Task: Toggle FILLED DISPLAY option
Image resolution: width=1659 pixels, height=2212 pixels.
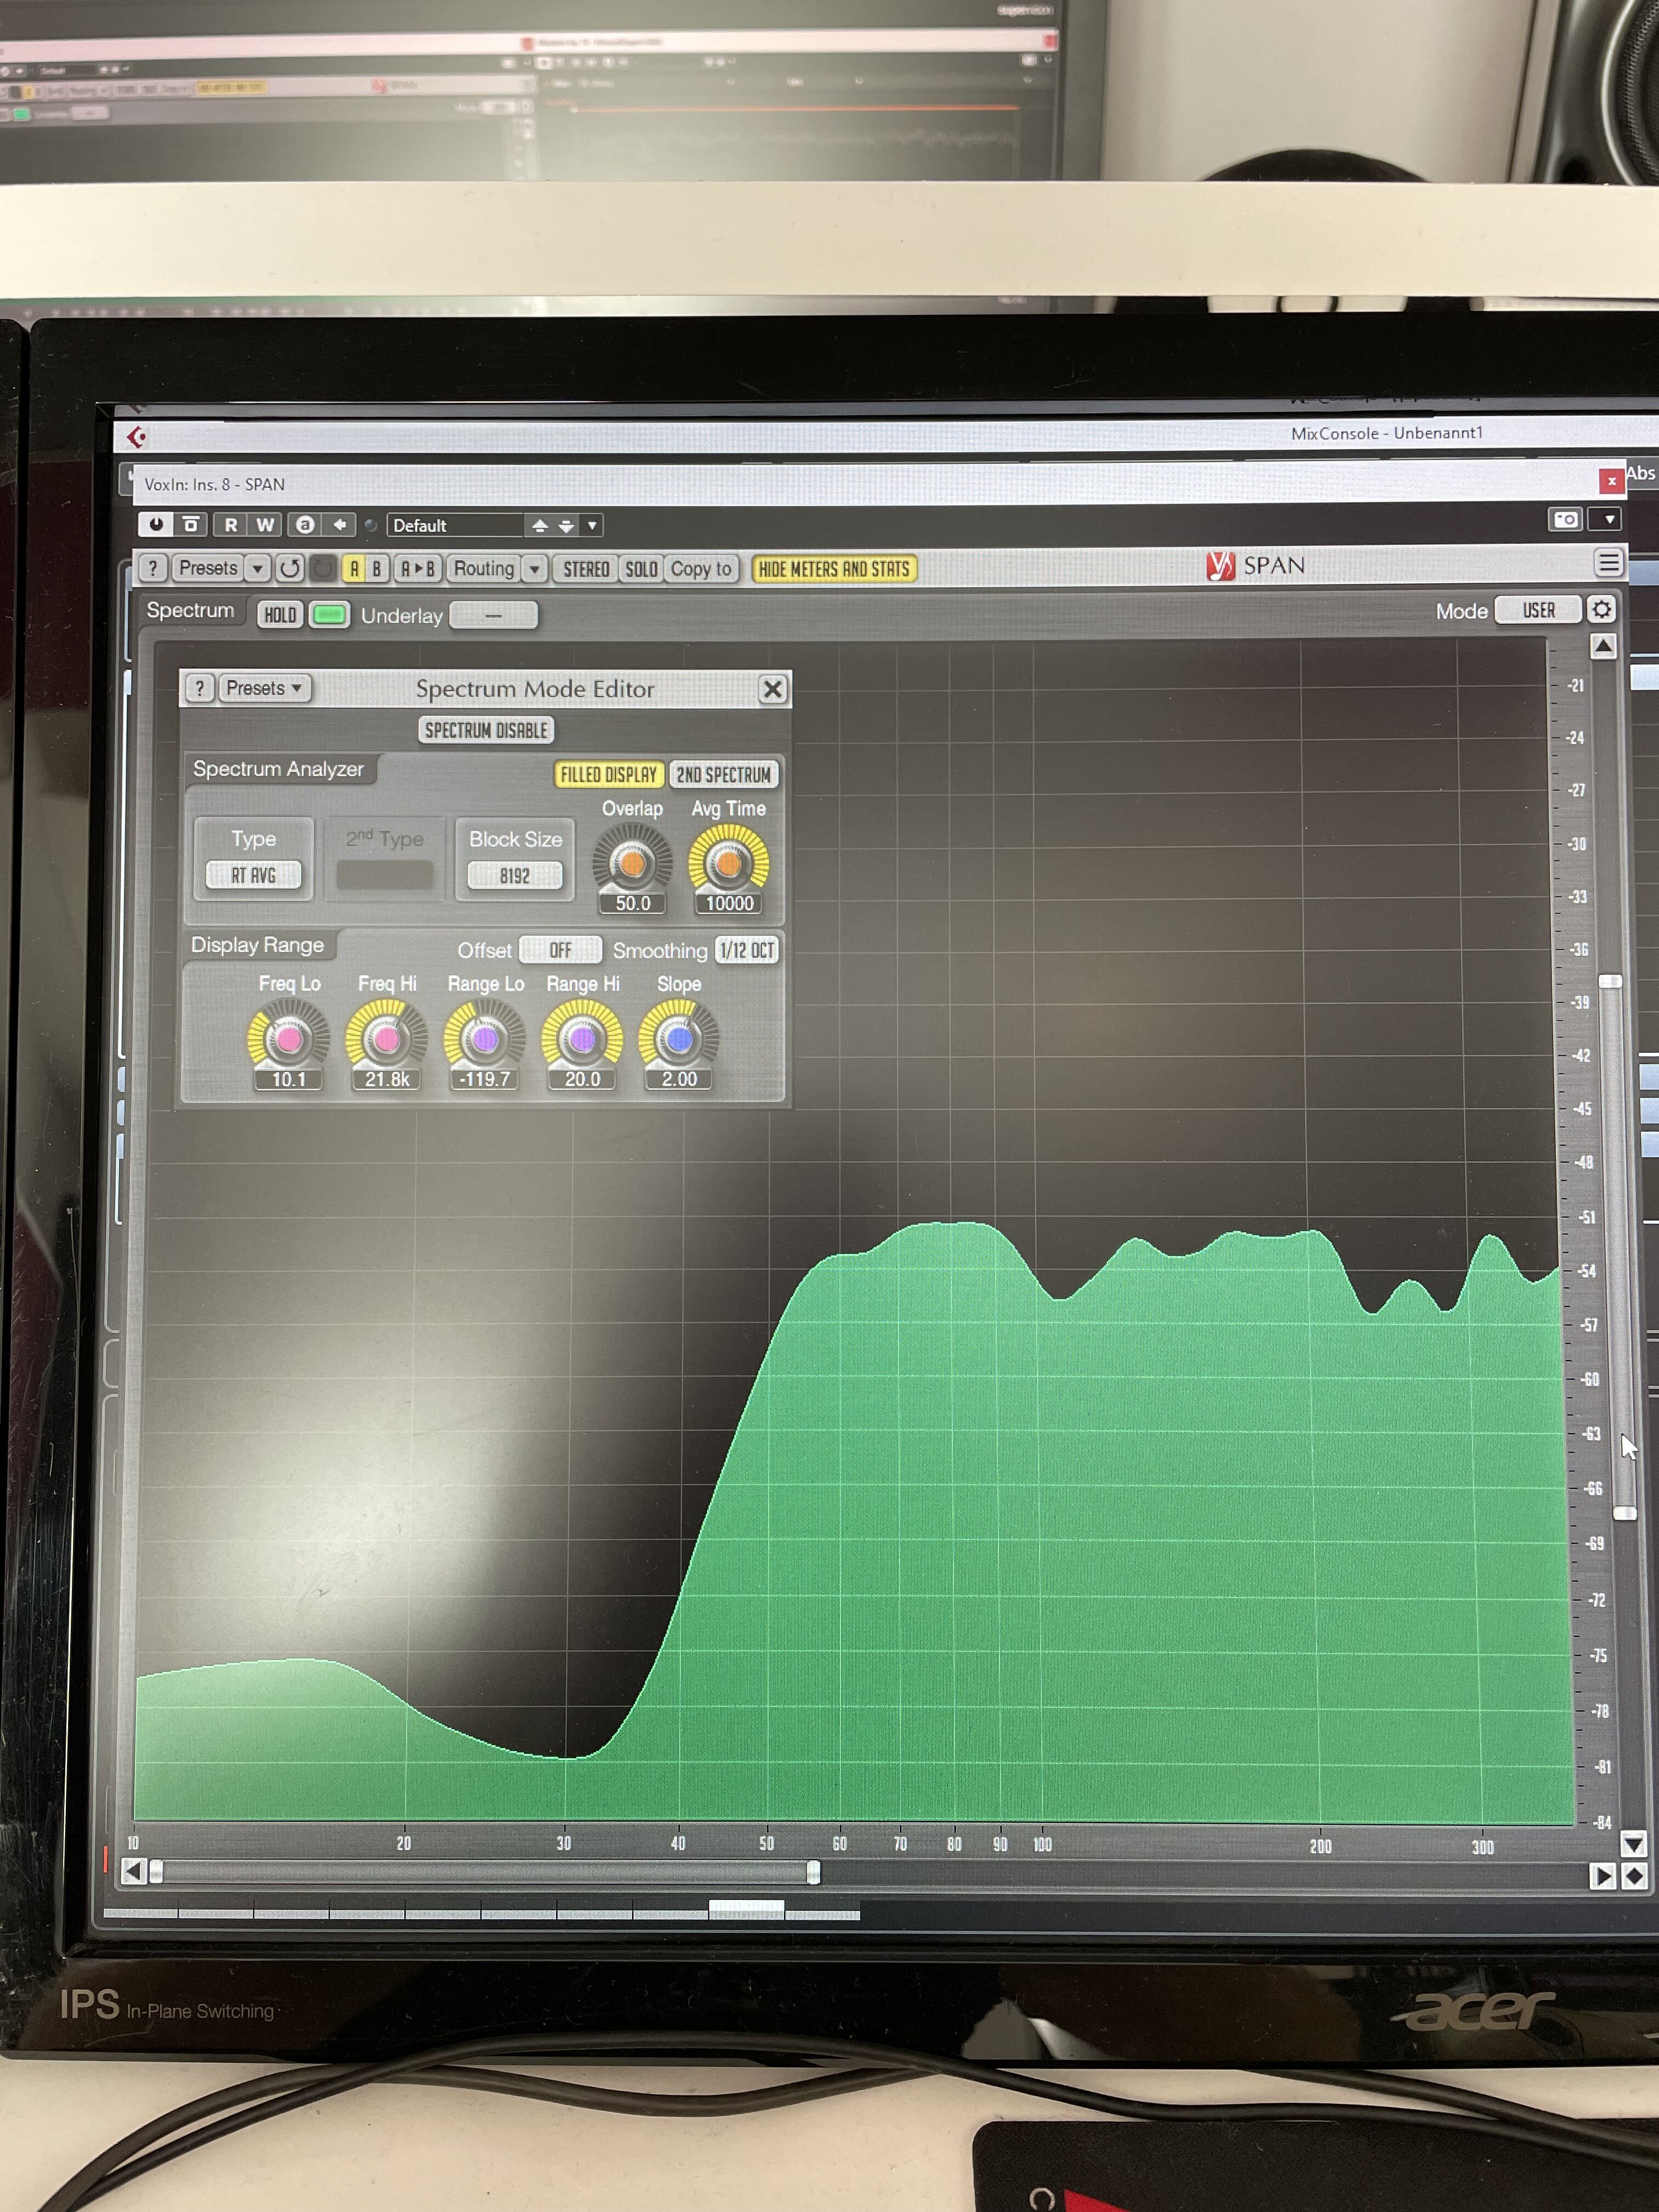Action: click(x=608, y=775)
